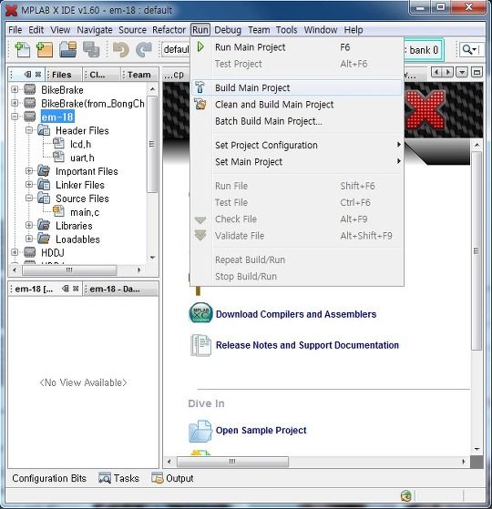
Task: Click the uart.h file icon
Action: point(58,157)
